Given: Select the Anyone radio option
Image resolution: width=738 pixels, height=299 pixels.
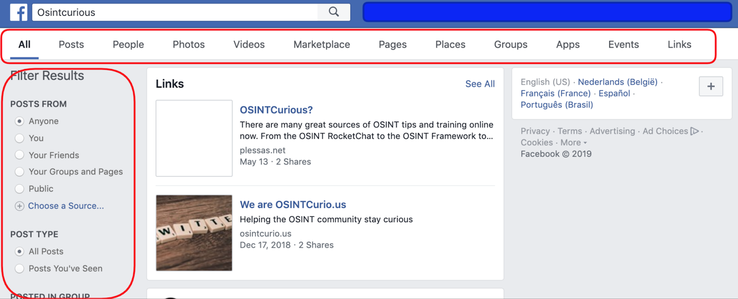Looking at the screenshot, I should 19,121.
